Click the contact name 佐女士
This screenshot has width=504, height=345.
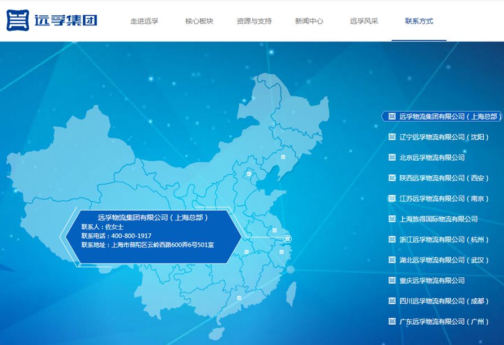click(x=114, y=227)
